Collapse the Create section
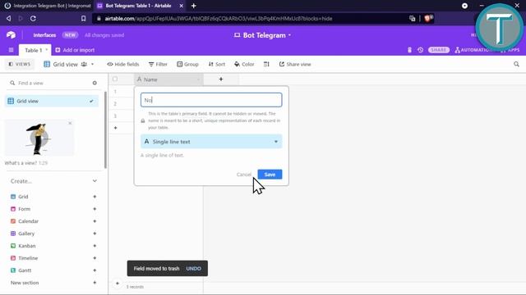526x295 pixels. (95, 181)
